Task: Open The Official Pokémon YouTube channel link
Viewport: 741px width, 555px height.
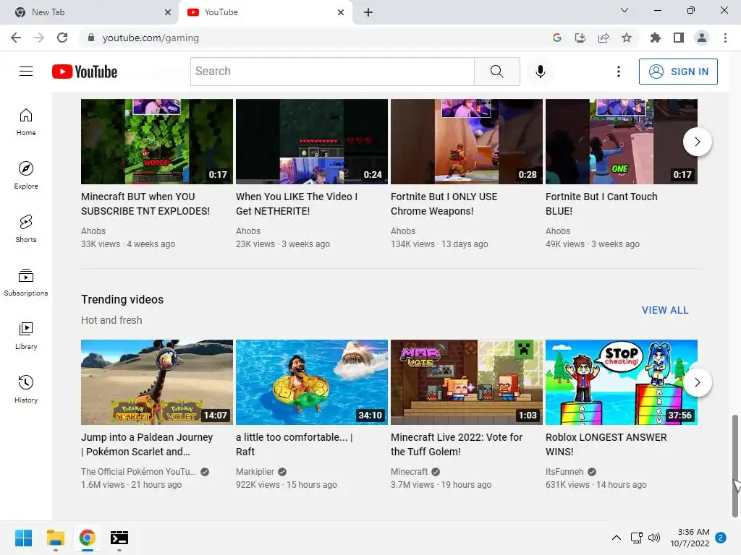Action: 138,471
